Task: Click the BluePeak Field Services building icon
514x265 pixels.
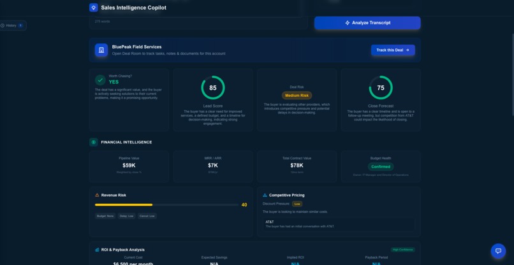Action: tap(101, 50)
